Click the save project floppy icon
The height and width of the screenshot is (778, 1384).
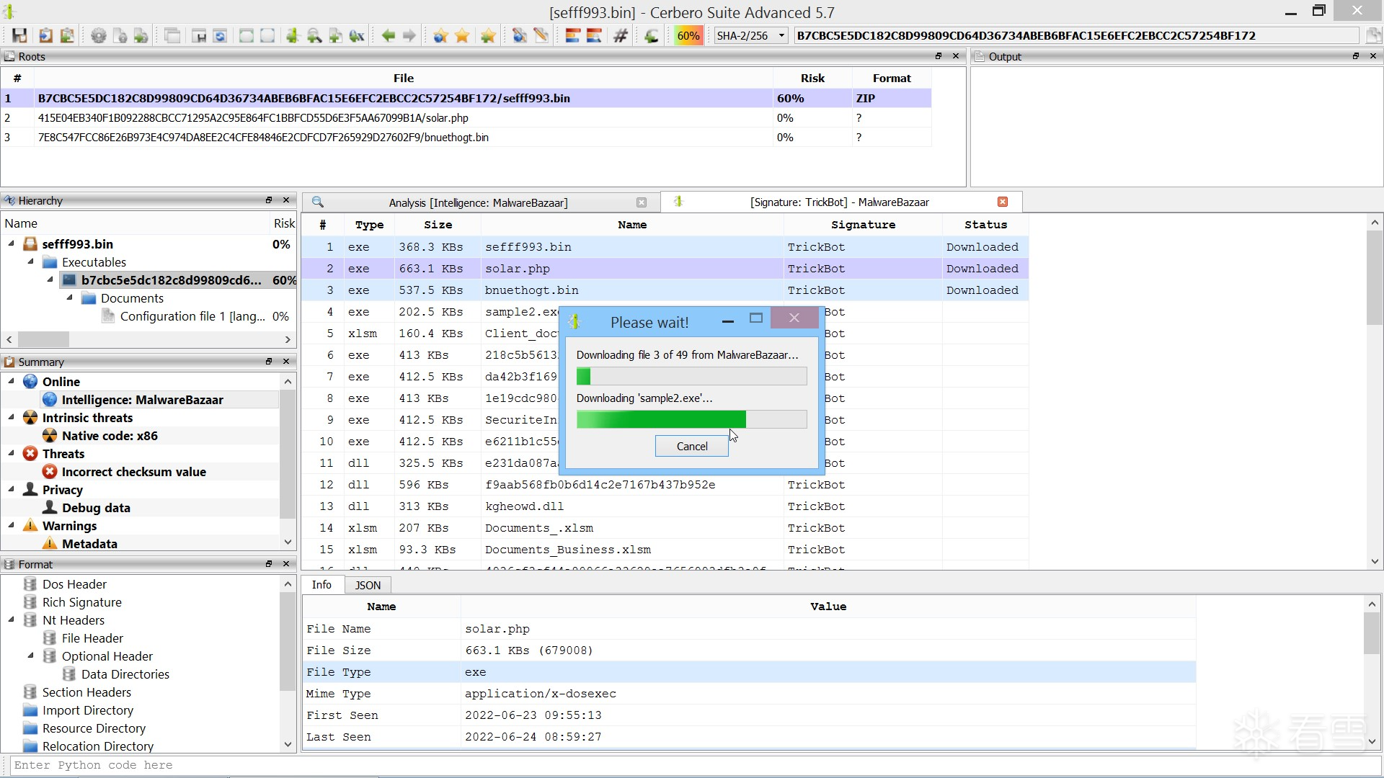coord(19,36)
